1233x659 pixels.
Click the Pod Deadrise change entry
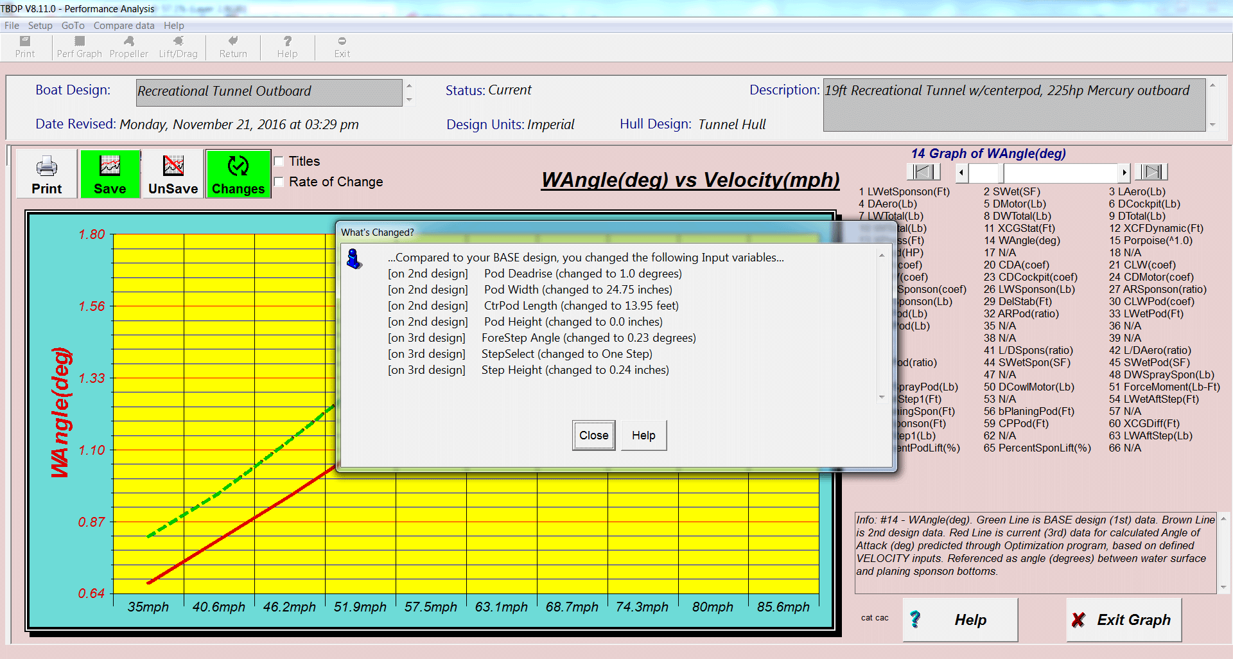coord(535,274)
